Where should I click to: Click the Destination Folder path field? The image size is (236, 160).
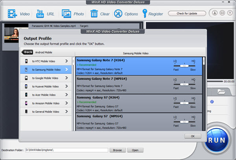66,150
